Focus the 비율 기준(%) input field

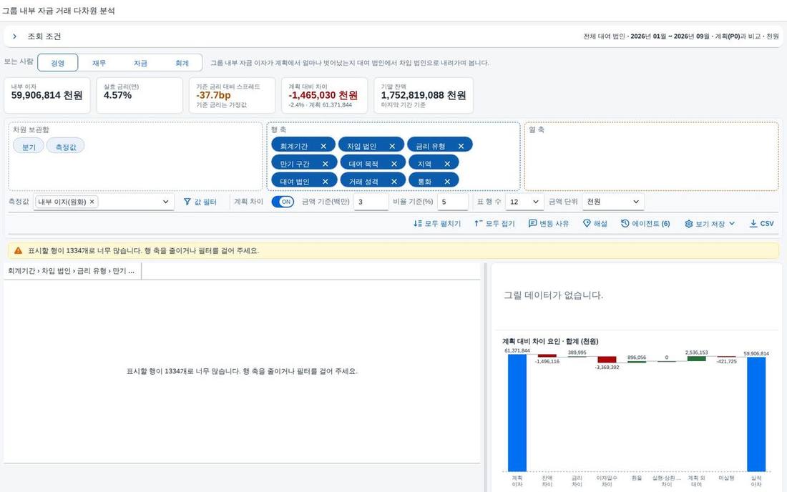click(453, 202)
